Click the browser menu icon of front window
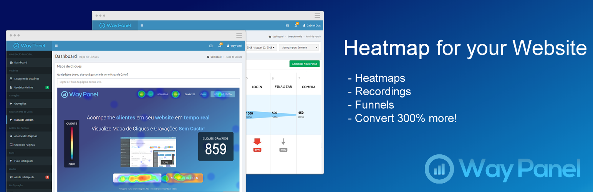 pos(239,35)
